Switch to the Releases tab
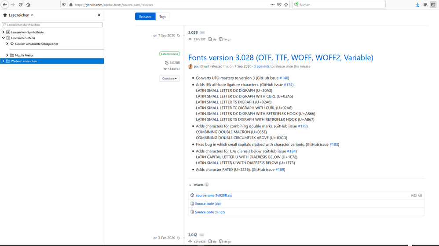This screenshot has height=246, width=439. (x=145, y=17)
